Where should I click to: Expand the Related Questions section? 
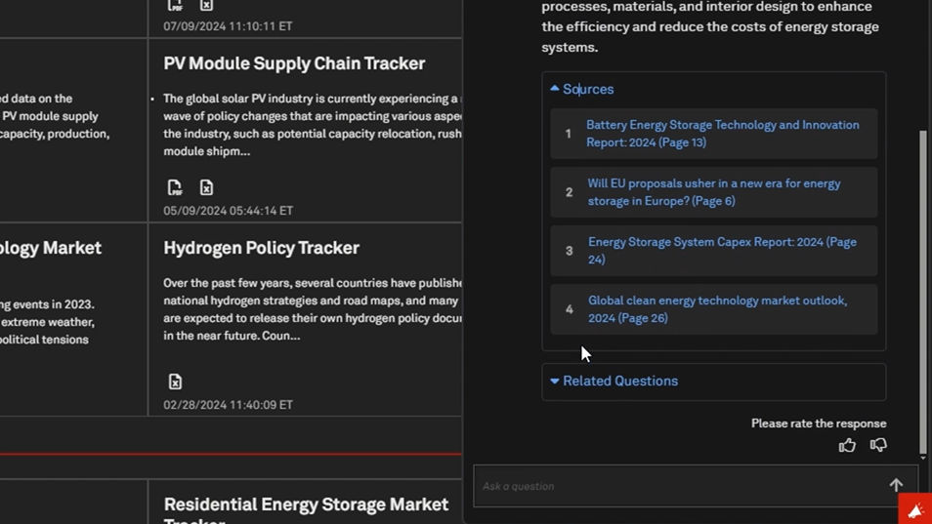click(x=614, y=381)
